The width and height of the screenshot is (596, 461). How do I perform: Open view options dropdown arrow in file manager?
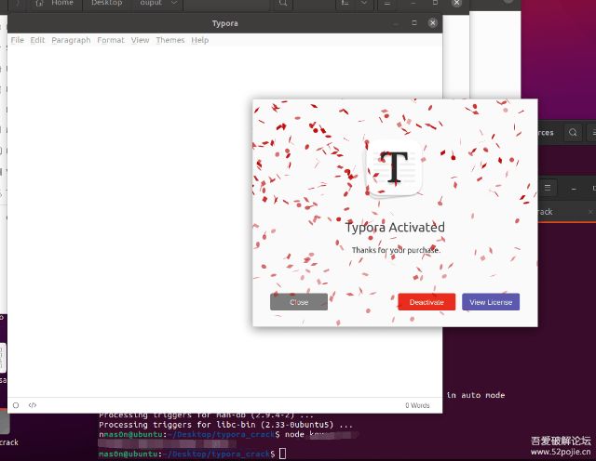pyautogui.click(x=364, y=3)
